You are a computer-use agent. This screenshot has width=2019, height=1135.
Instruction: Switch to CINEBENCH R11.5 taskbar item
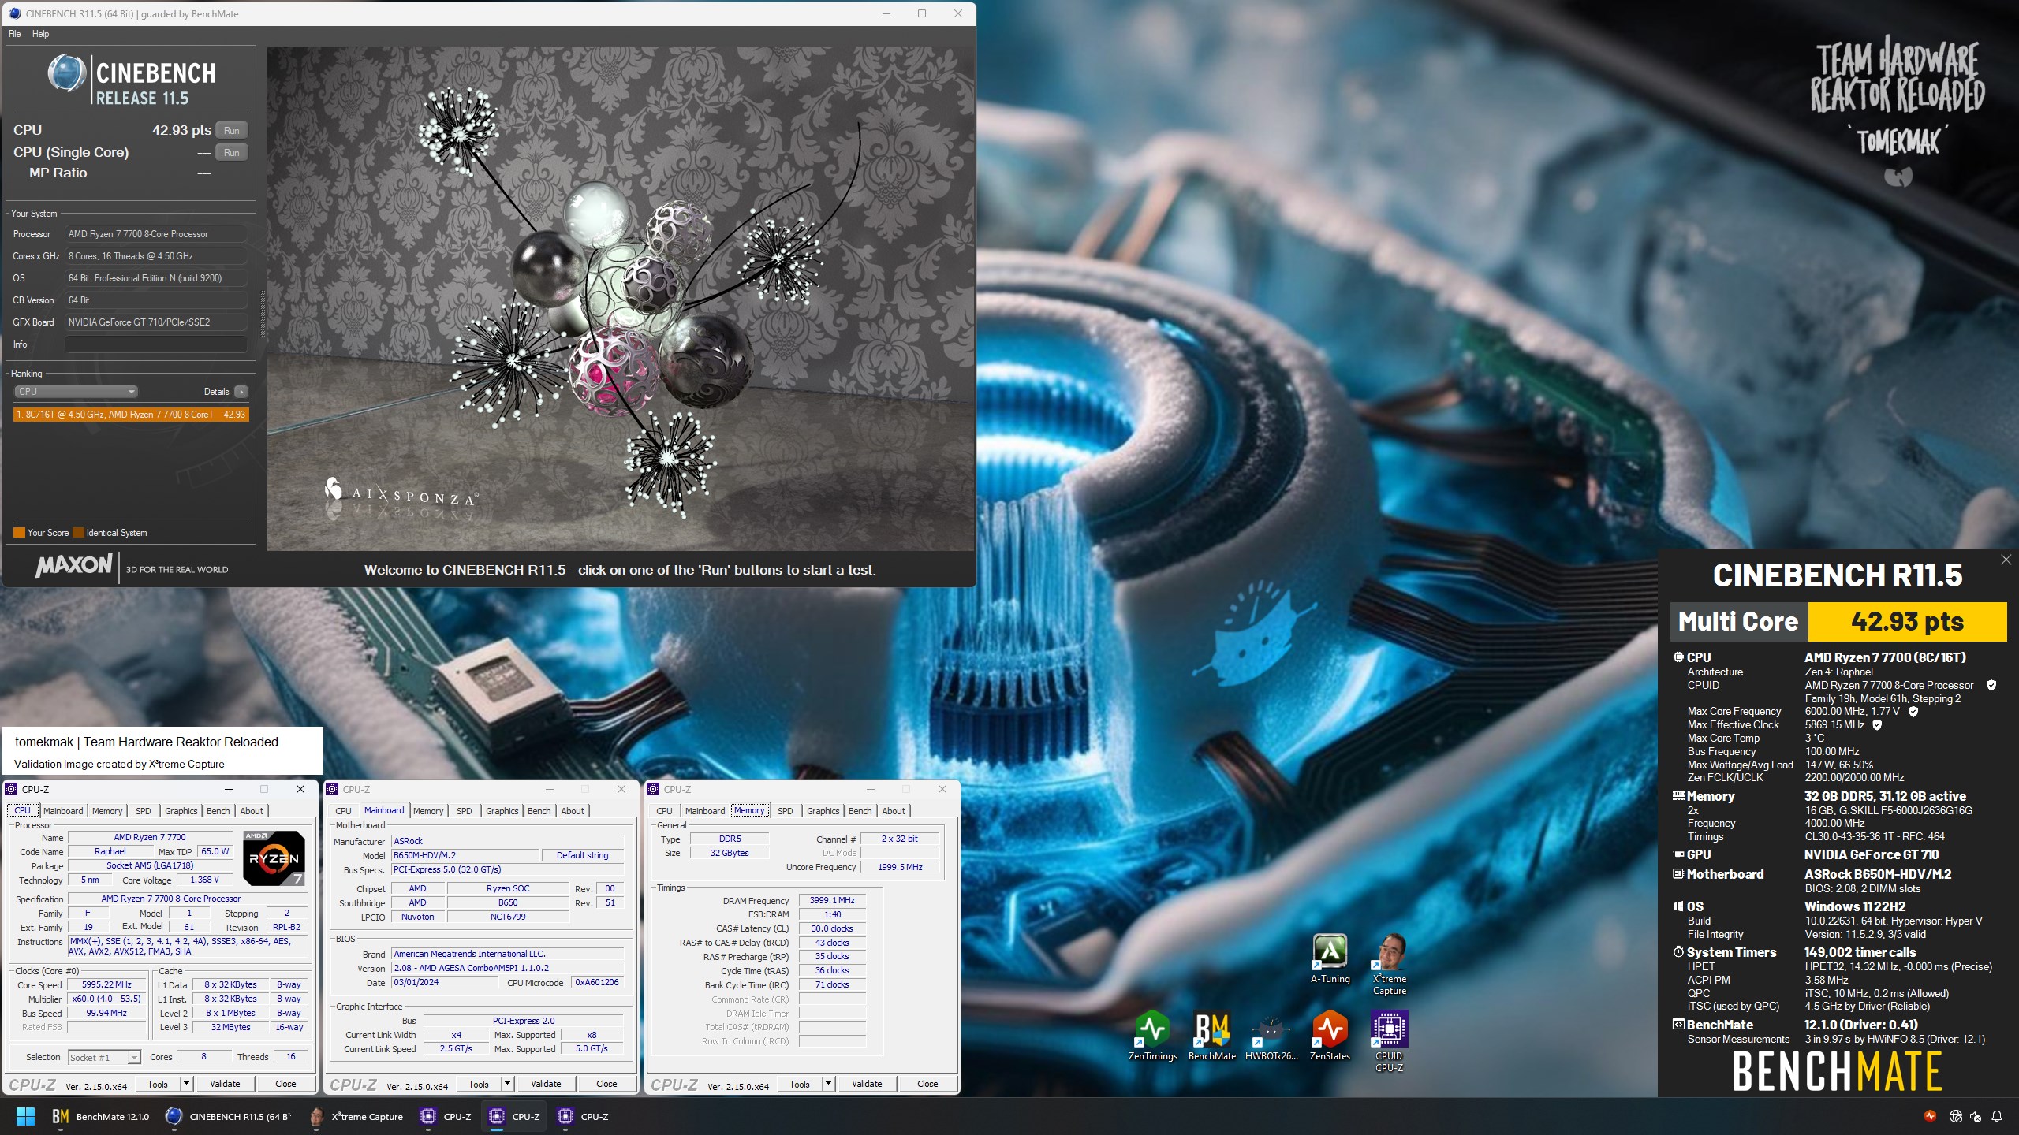(x=228, y=1116)
